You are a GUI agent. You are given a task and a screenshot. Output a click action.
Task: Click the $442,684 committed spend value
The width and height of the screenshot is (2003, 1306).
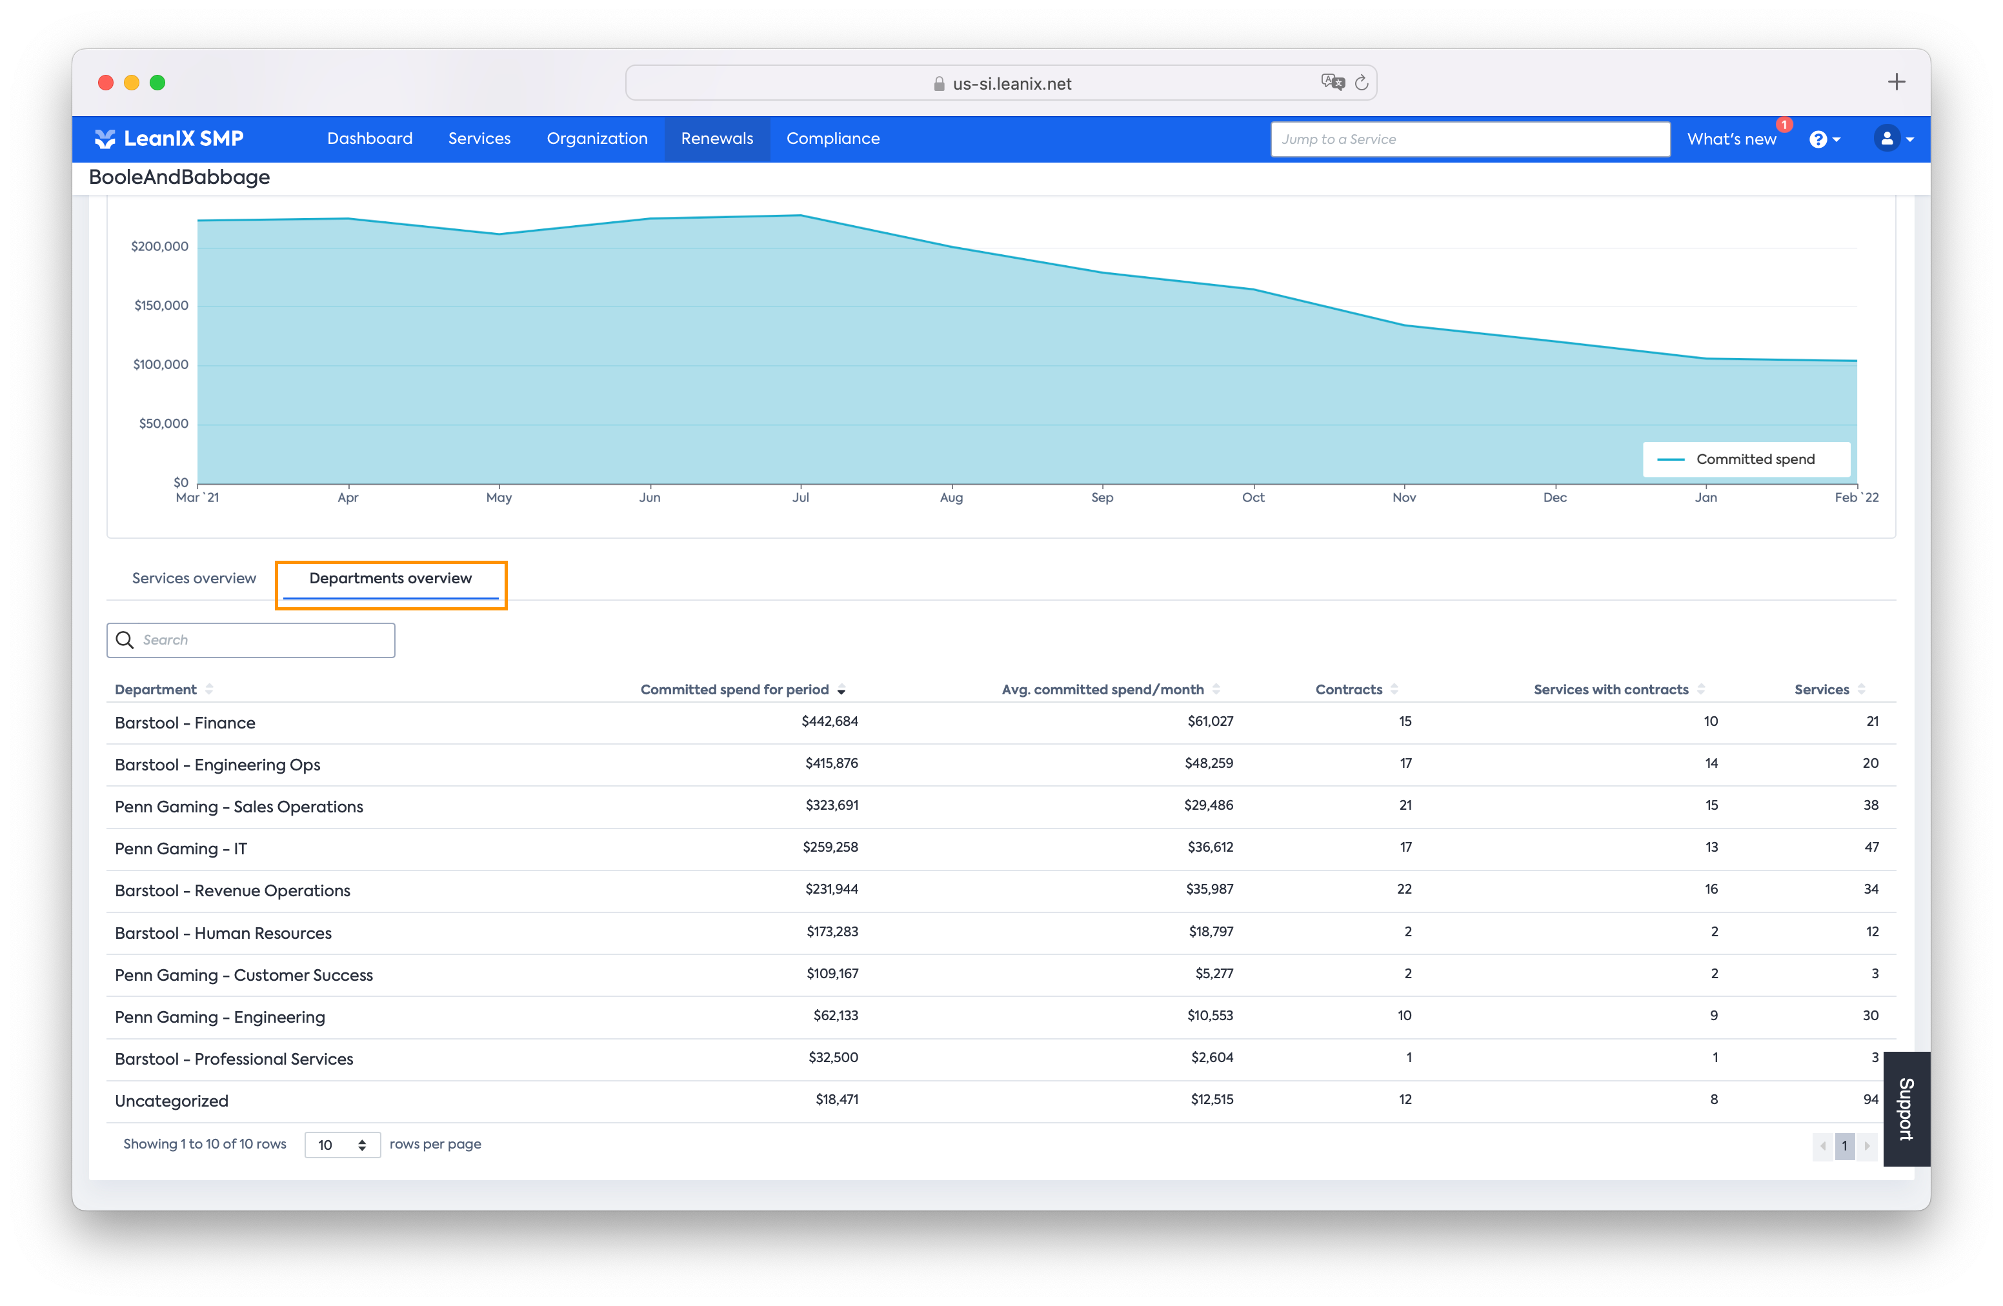click(830, 721)
